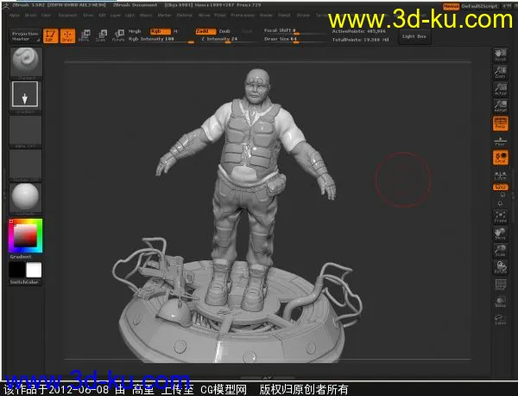Open the Stroke menu
518x396 pixels.
click(x=303, y=16)
